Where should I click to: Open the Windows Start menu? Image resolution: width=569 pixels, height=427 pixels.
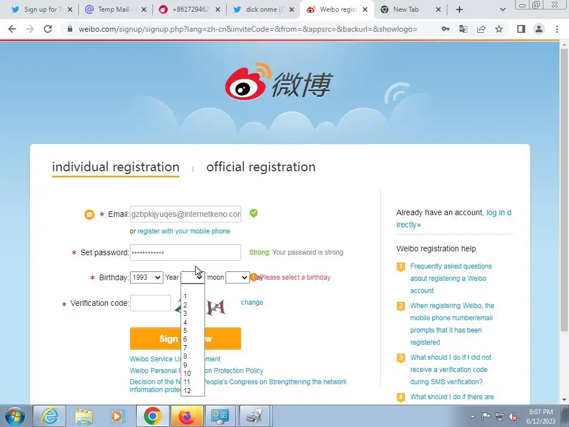point(15,416)
